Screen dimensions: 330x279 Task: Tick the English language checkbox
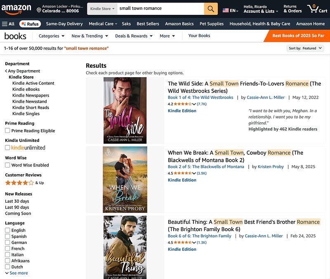(7, 230)
